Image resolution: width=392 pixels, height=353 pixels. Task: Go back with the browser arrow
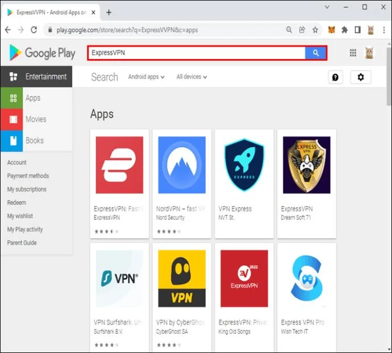click(x=8, y=30)
